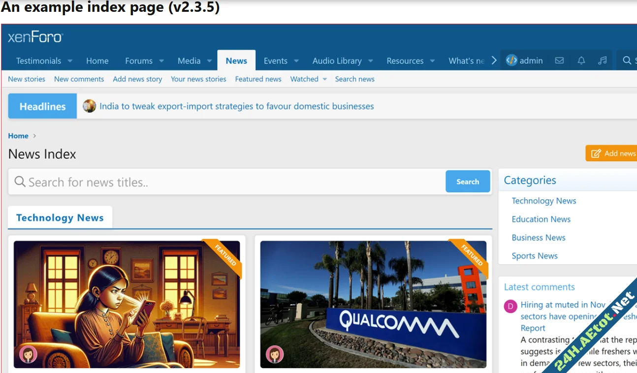
Task: Click the music notes icon
Action: (603, 61)
